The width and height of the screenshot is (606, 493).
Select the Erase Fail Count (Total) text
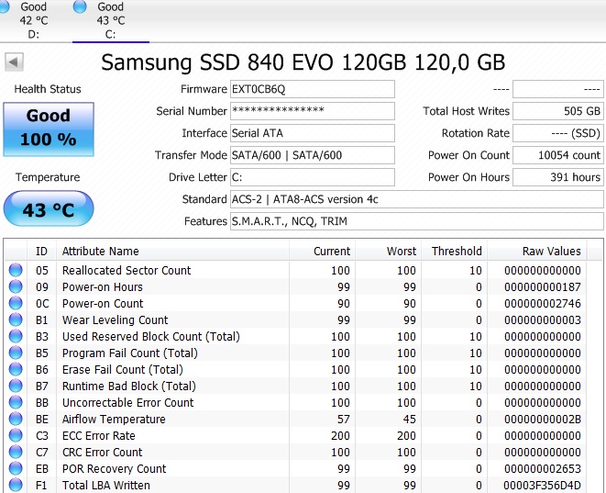[x=123, y=370]
